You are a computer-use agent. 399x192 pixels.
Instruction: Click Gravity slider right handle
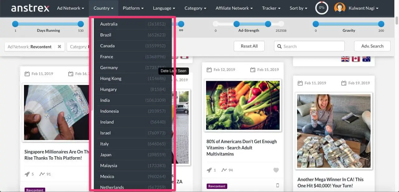tap(381, 24)
